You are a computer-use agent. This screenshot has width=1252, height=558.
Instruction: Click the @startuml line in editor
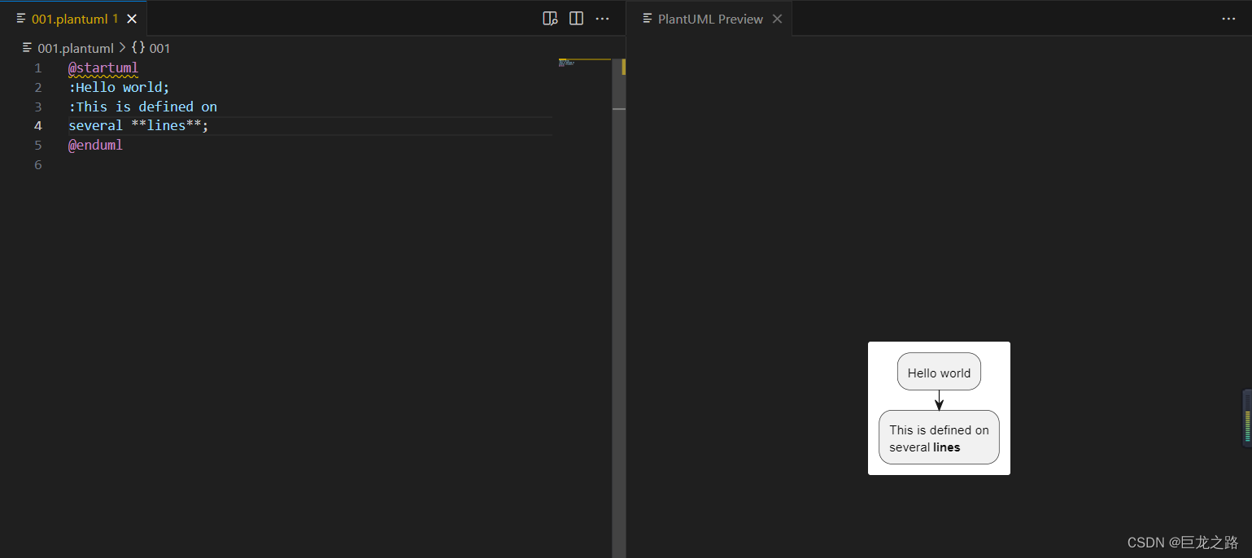[103, 68]
